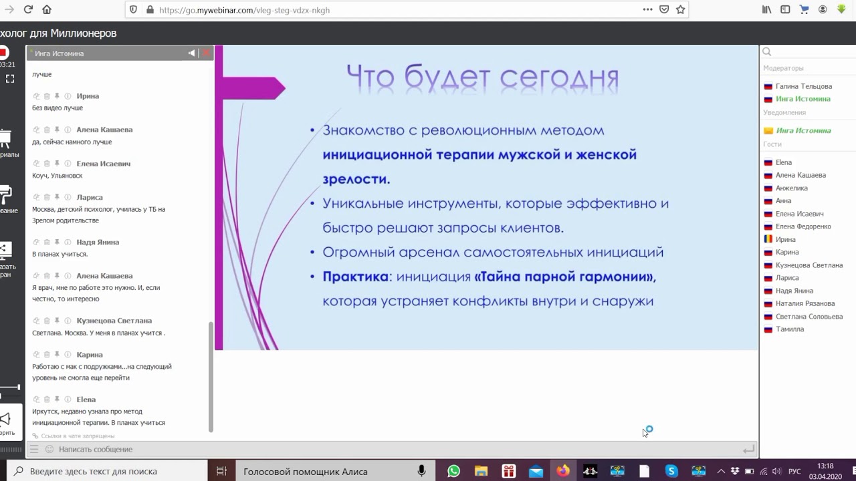Viewport: 856px width, 481px height.
Task: Delete Карина's chat message
Action: 47,355
